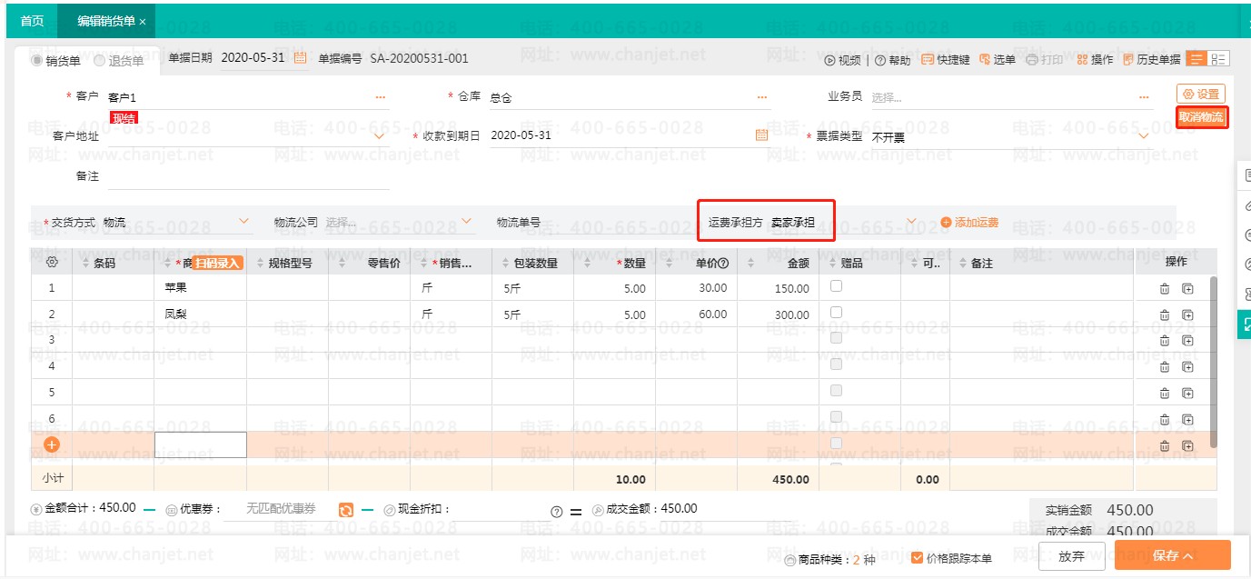Open 历史单据 history documents
Image resolution: width=1251 pixels, height=579 pixels.
[1129, 60]
